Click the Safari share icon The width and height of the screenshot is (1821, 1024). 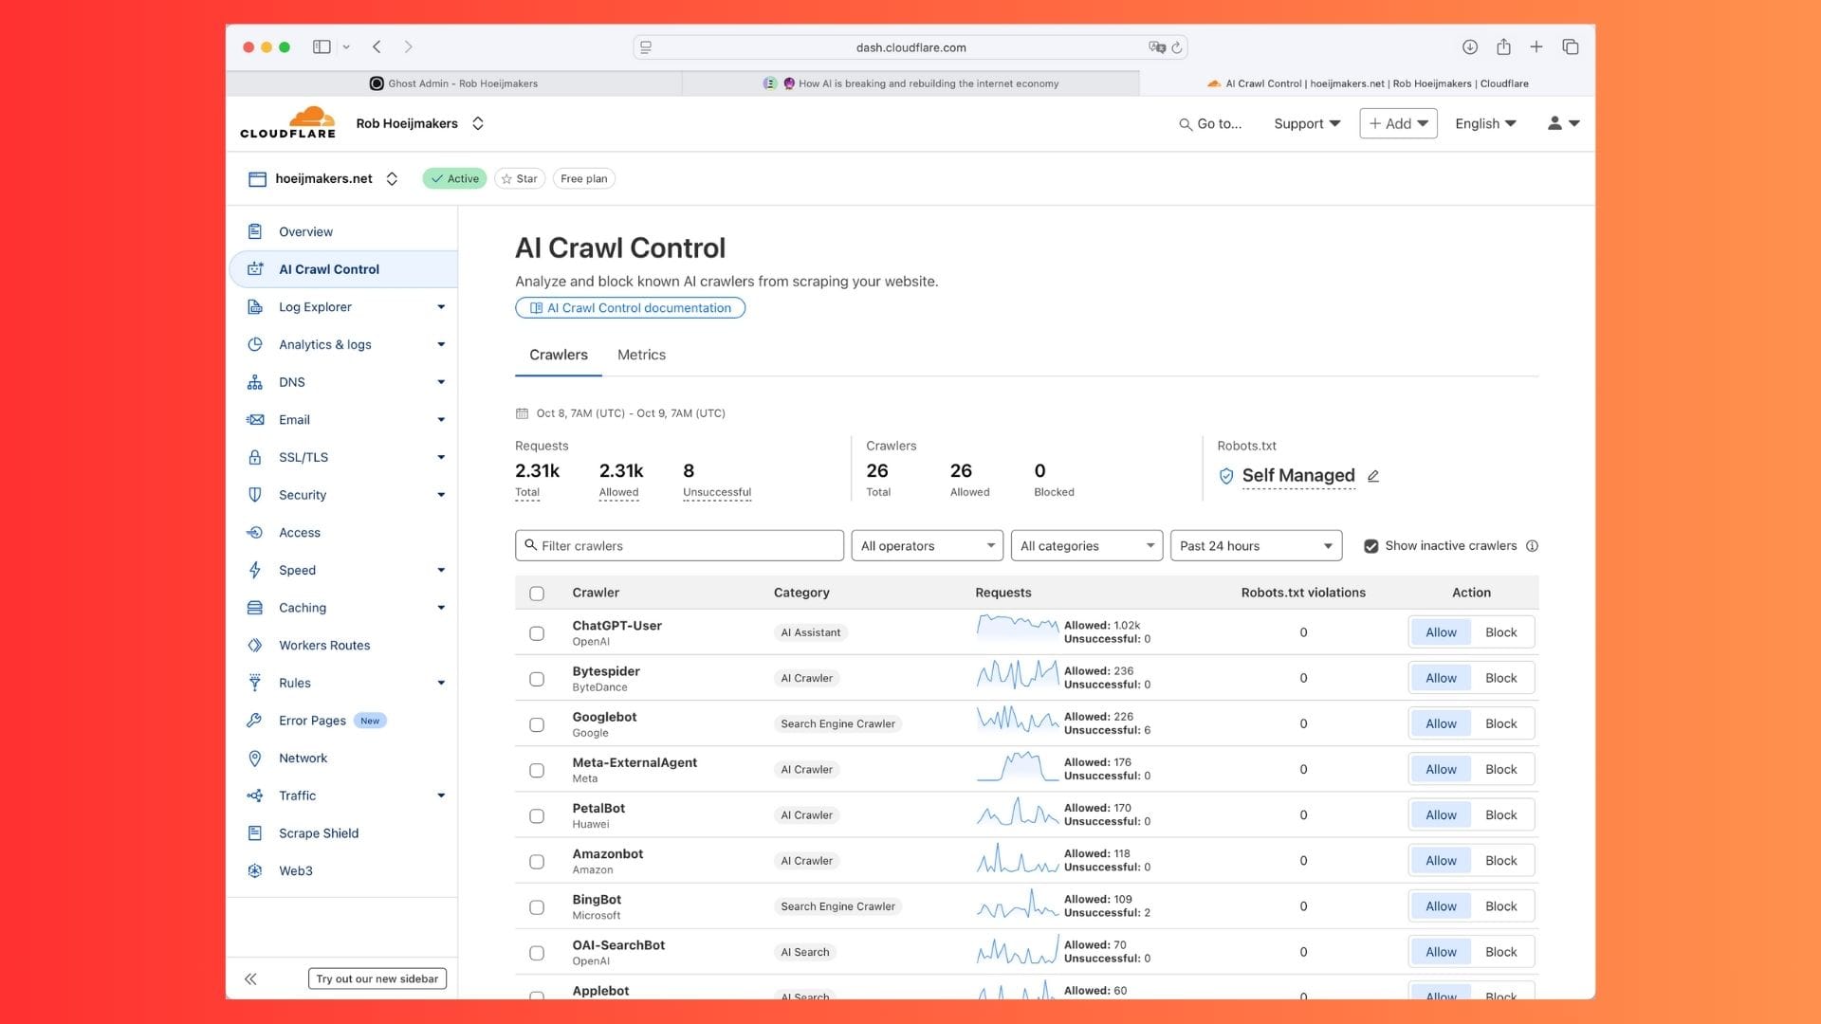click(1503, 46)
